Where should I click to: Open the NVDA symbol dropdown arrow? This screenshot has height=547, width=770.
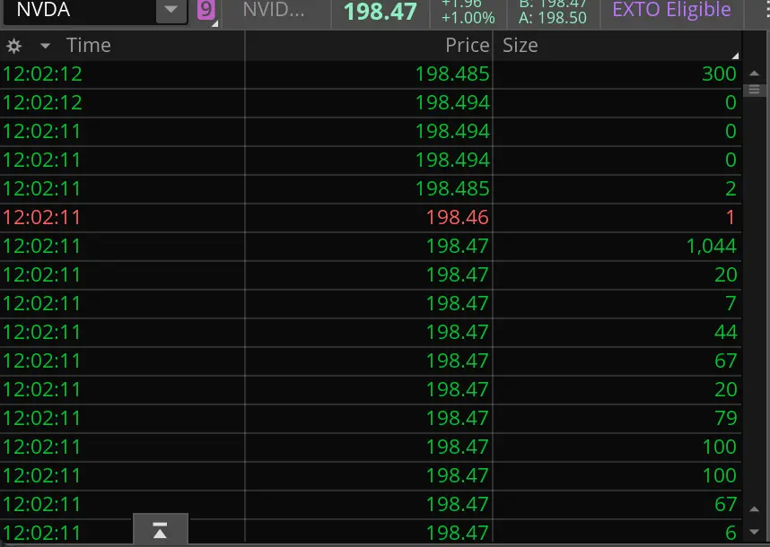click(x=171, y=10)
